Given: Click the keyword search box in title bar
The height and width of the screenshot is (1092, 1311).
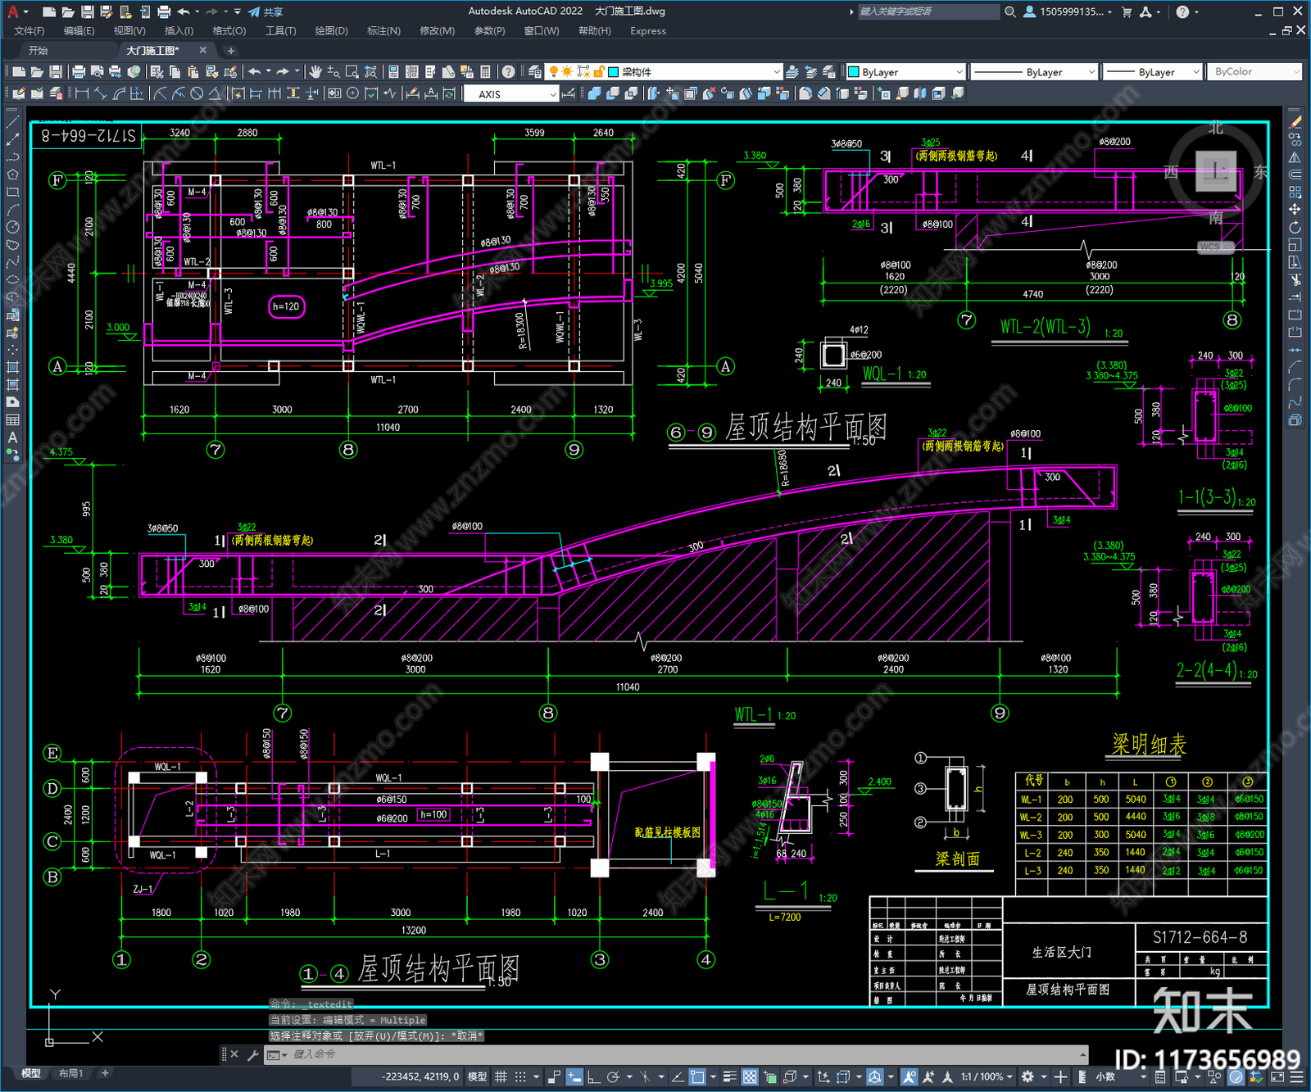Looking at the screenshot, I should point(928,11).
